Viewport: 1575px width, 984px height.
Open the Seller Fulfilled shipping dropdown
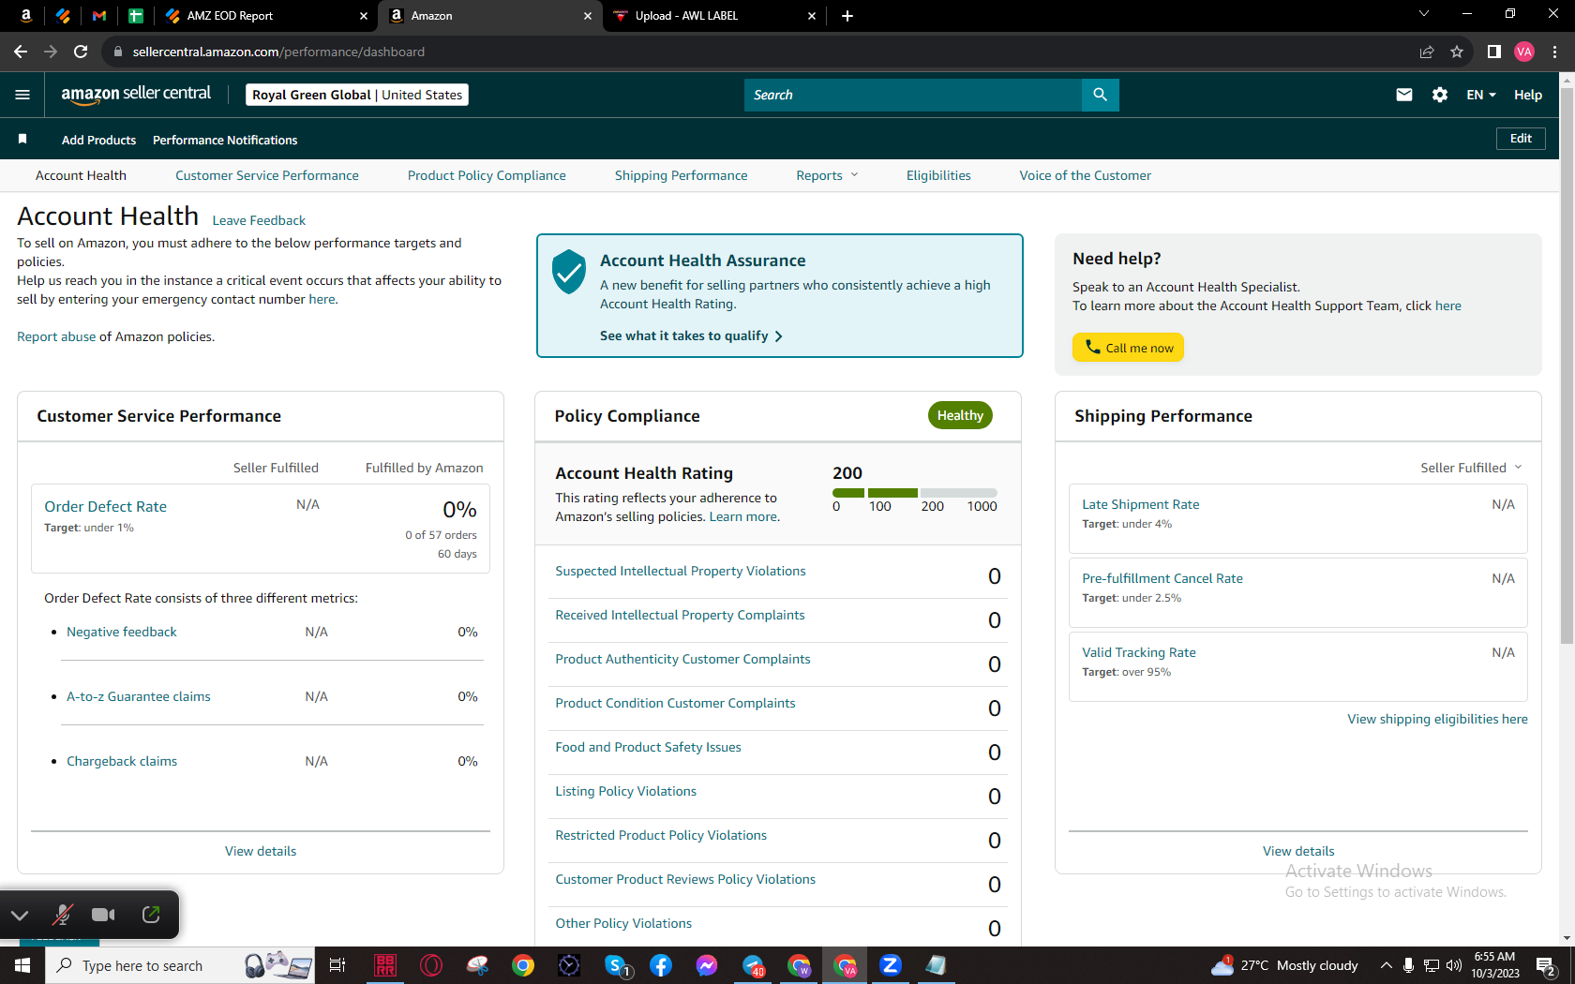[1471, 468]
